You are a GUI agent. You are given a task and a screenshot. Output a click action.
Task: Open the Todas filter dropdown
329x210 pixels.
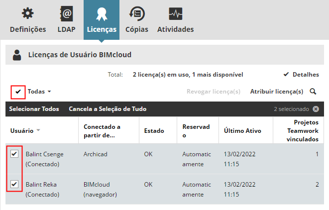pos(39,92)
